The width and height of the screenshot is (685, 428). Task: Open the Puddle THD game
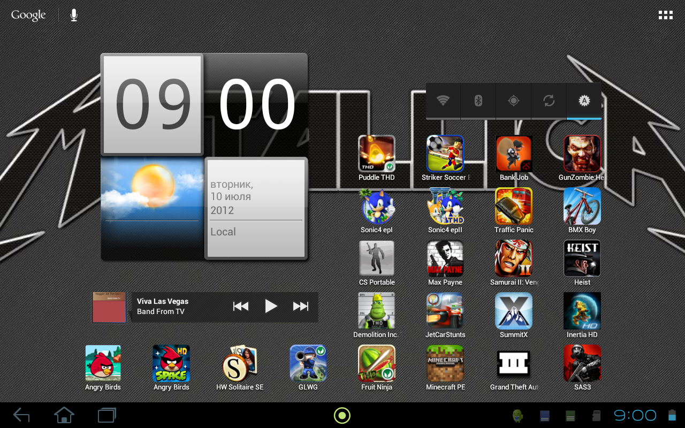377,154
